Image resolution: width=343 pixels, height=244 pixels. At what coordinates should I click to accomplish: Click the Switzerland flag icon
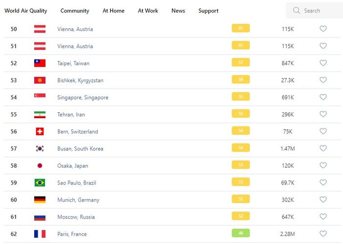pyautogui.click(x=40, y=131)
